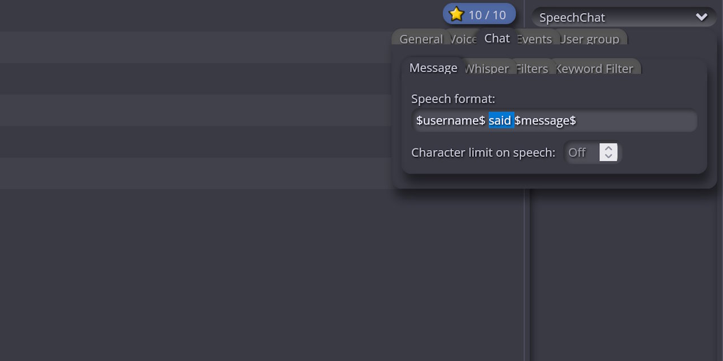Decrease character limit with the down arrow

[x=608, y=156]
